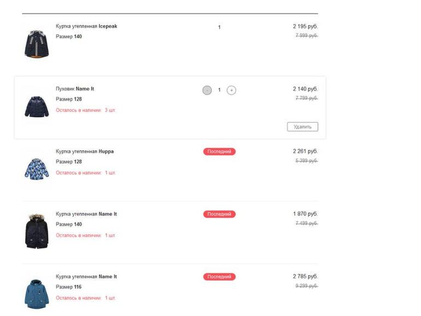The height and width of the screenshot is (316, 421).
Task: Click the quantity value in the Пуховик row
Action: 219,90
